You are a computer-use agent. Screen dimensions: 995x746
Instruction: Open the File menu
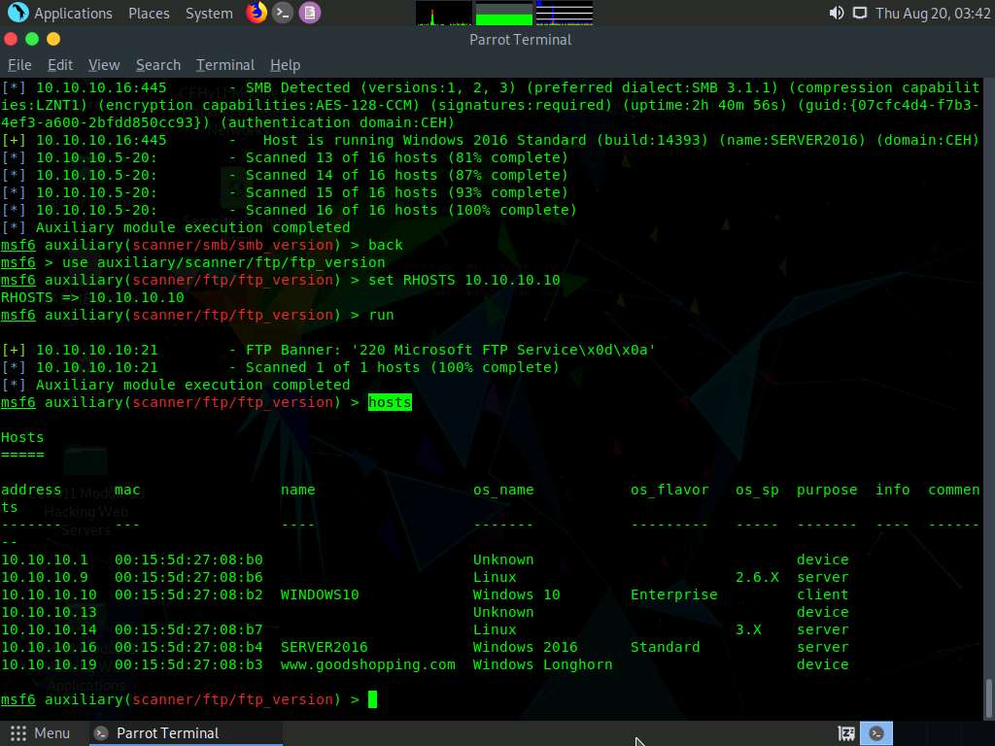pos(19,65)
